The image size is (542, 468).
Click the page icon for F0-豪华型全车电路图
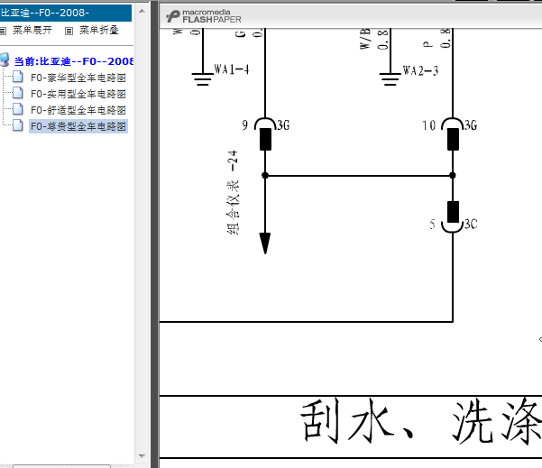click(18, 77)
